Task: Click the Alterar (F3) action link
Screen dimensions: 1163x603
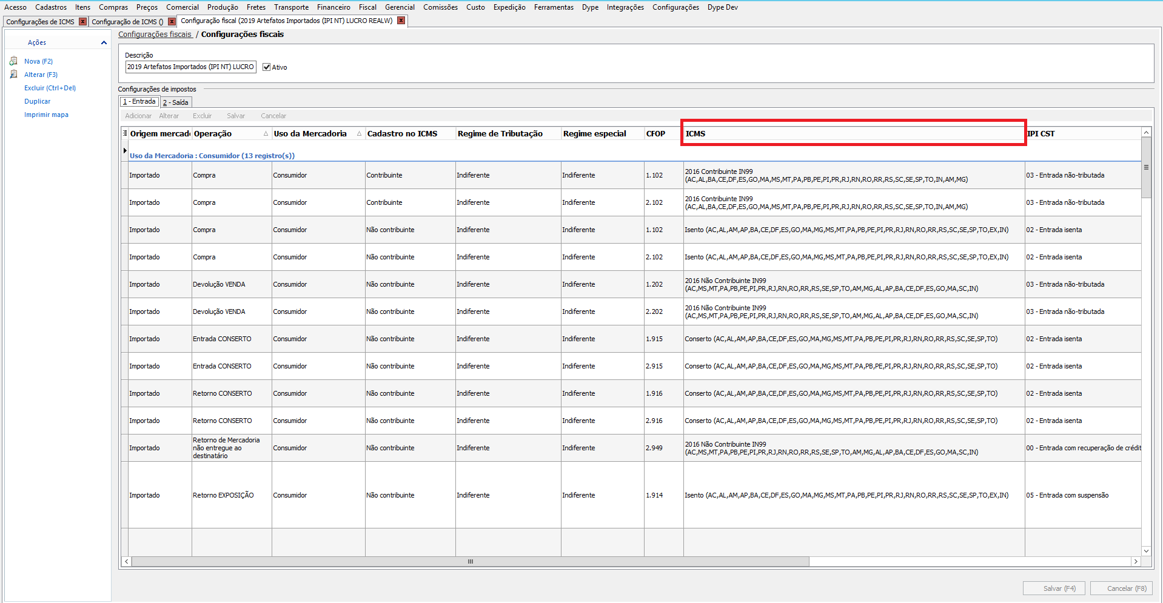Action: pos(41,75)
